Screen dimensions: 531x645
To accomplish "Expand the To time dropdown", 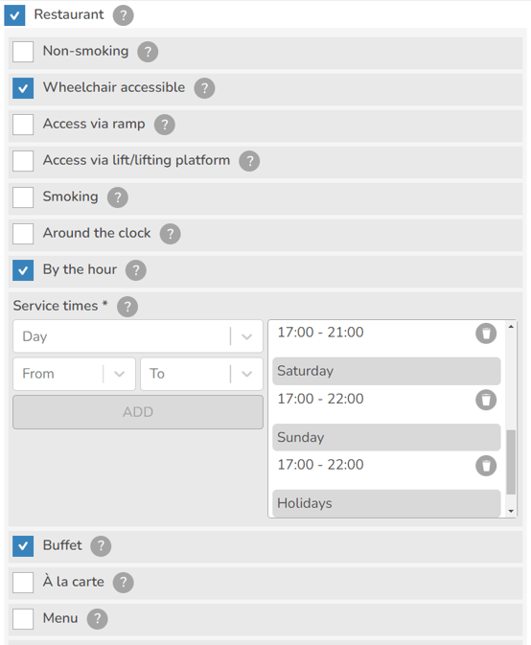I will point(201,374).
